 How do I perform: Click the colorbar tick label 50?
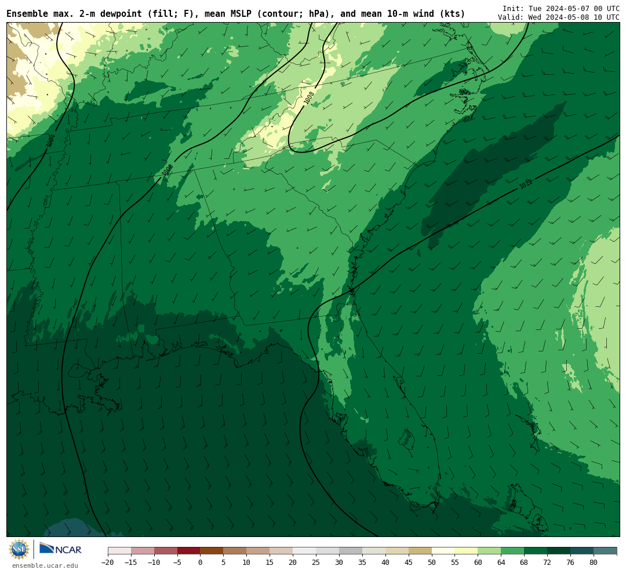(x=432, y=562)
